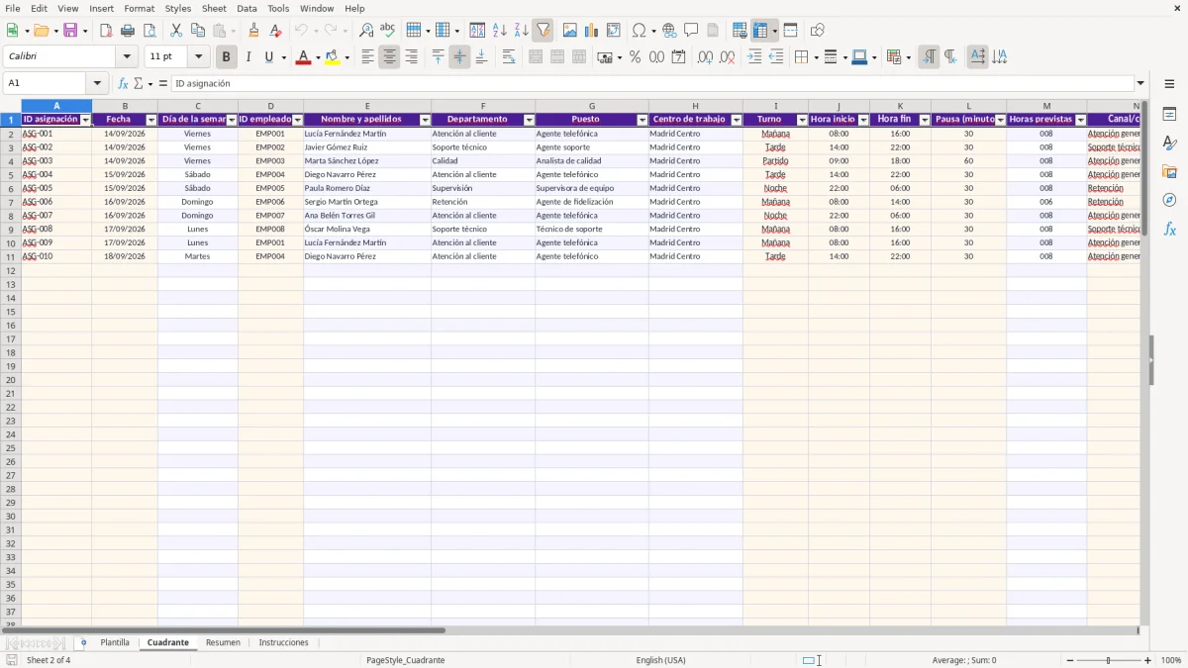Click the formula input line
The image size is (1188, 668).
click(x=652, y=83)
